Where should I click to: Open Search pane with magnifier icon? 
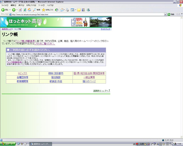coord(37,10)
